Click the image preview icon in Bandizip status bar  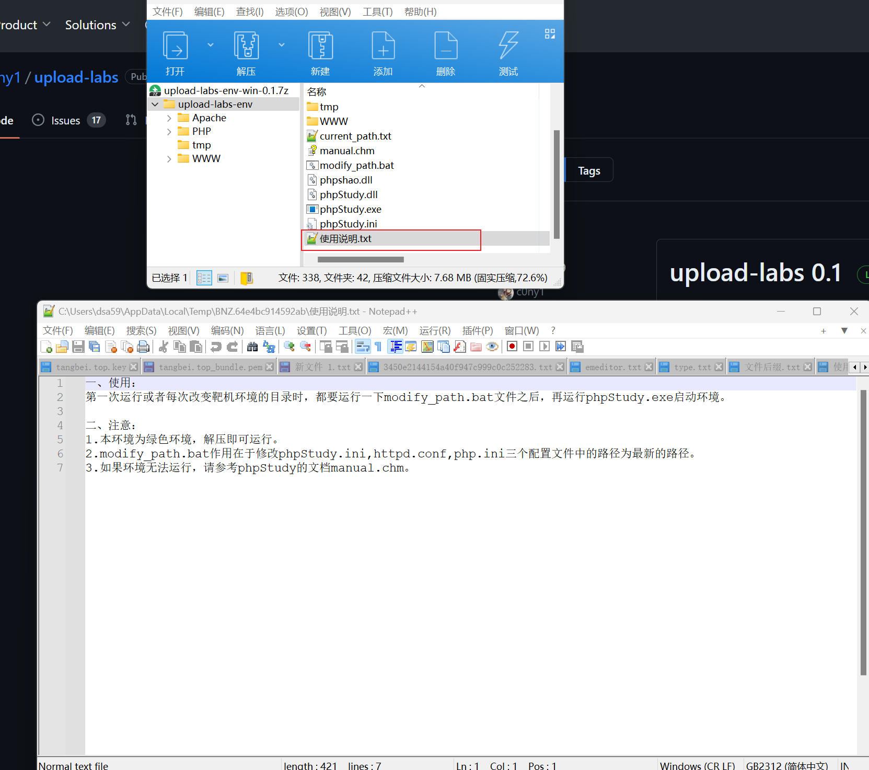(223, 278)
